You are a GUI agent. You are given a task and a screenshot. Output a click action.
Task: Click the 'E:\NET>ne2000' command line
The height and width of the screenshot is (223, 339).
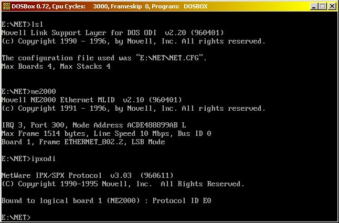[x=28, y=92]
